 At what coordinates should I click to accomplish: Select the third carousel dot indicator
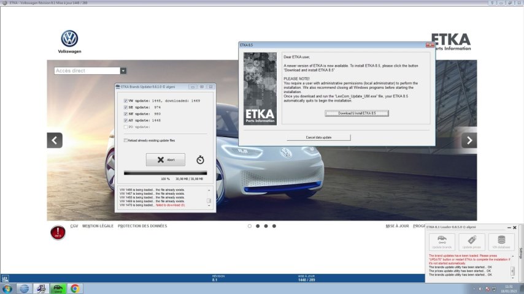[266, 226]
